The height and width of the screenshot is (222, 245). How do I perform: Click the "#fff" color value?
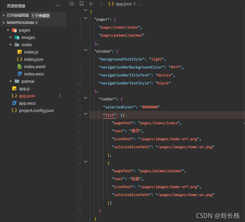click(175, 67)
